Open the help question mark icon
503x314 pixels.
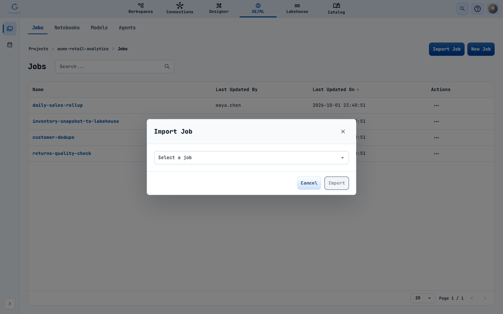(x=477, y=9)
